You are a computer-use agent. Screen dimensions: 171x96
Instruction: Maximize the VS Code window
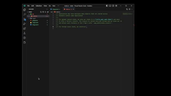[x=126, y=6]
